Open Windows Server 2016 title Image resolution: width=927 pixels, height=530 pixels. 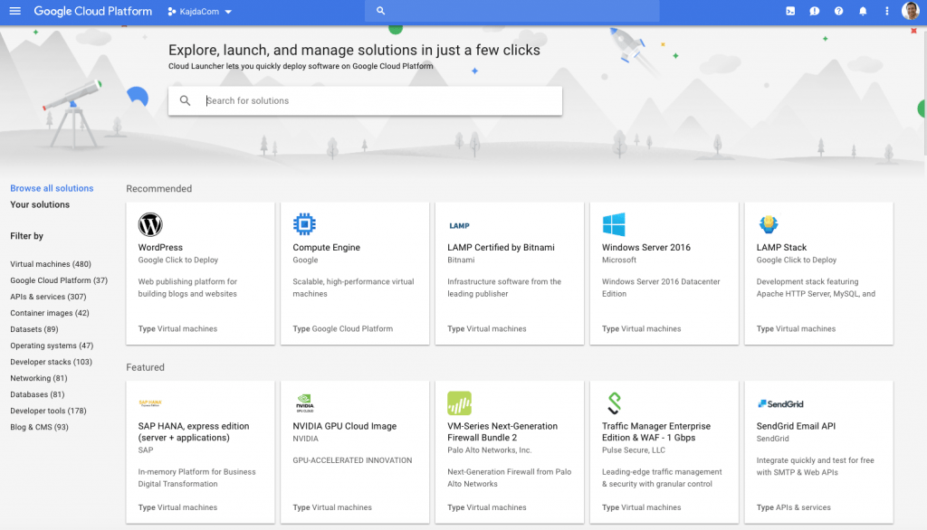[646, 247]
